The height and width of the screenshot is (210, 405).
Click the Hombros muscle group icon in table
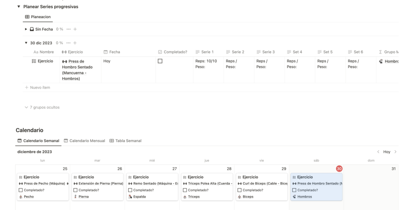pos(381,61)
